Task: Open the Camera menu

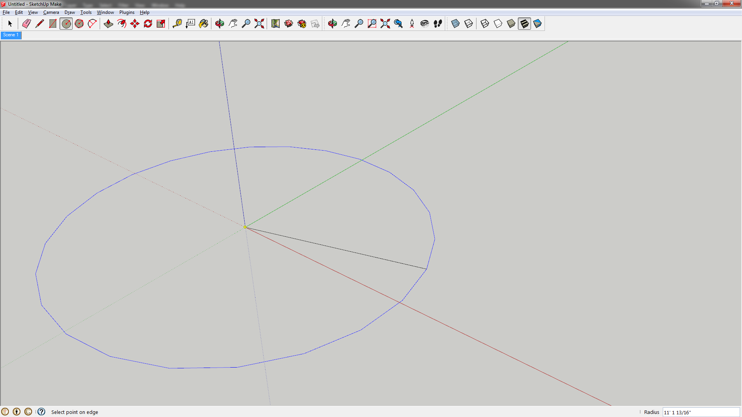Action: pos(51,12)
